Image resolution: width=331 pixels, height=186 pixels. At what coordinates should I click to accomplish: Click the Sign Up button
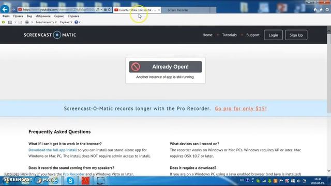pyautogui.click(x=296, y=35)
